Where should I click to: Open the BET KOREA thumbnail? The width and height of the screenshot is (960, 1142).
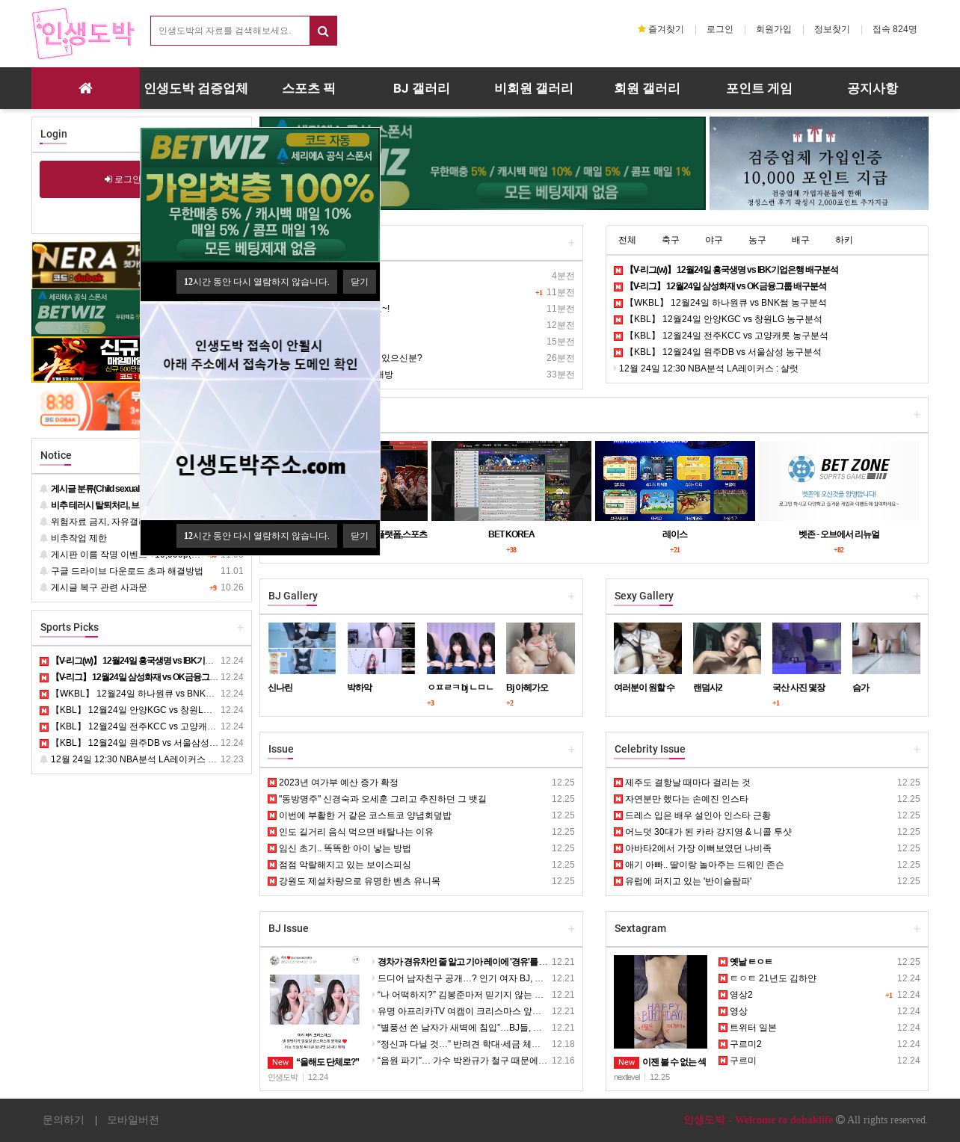pos(511,481)
